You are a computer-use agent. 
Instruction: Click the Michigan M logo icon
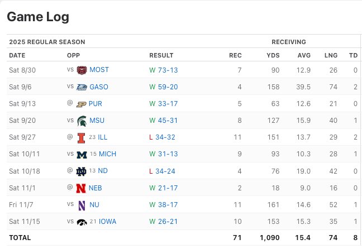pos(82,155)
